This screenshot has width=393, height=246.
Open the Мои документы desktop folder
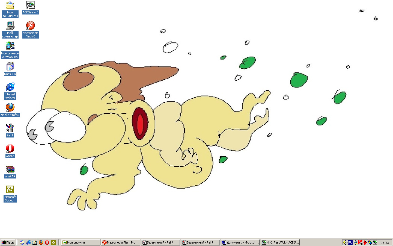[x=10, y=9]
